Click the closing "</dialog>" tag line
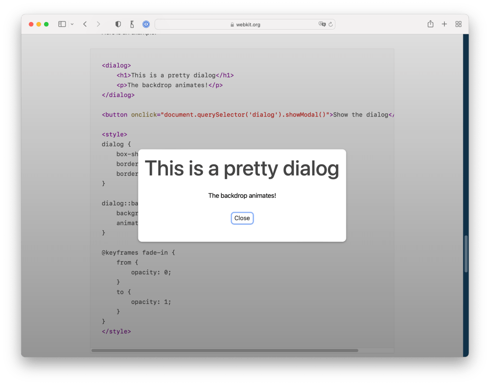Screen dimensions: 490x385 118,95
